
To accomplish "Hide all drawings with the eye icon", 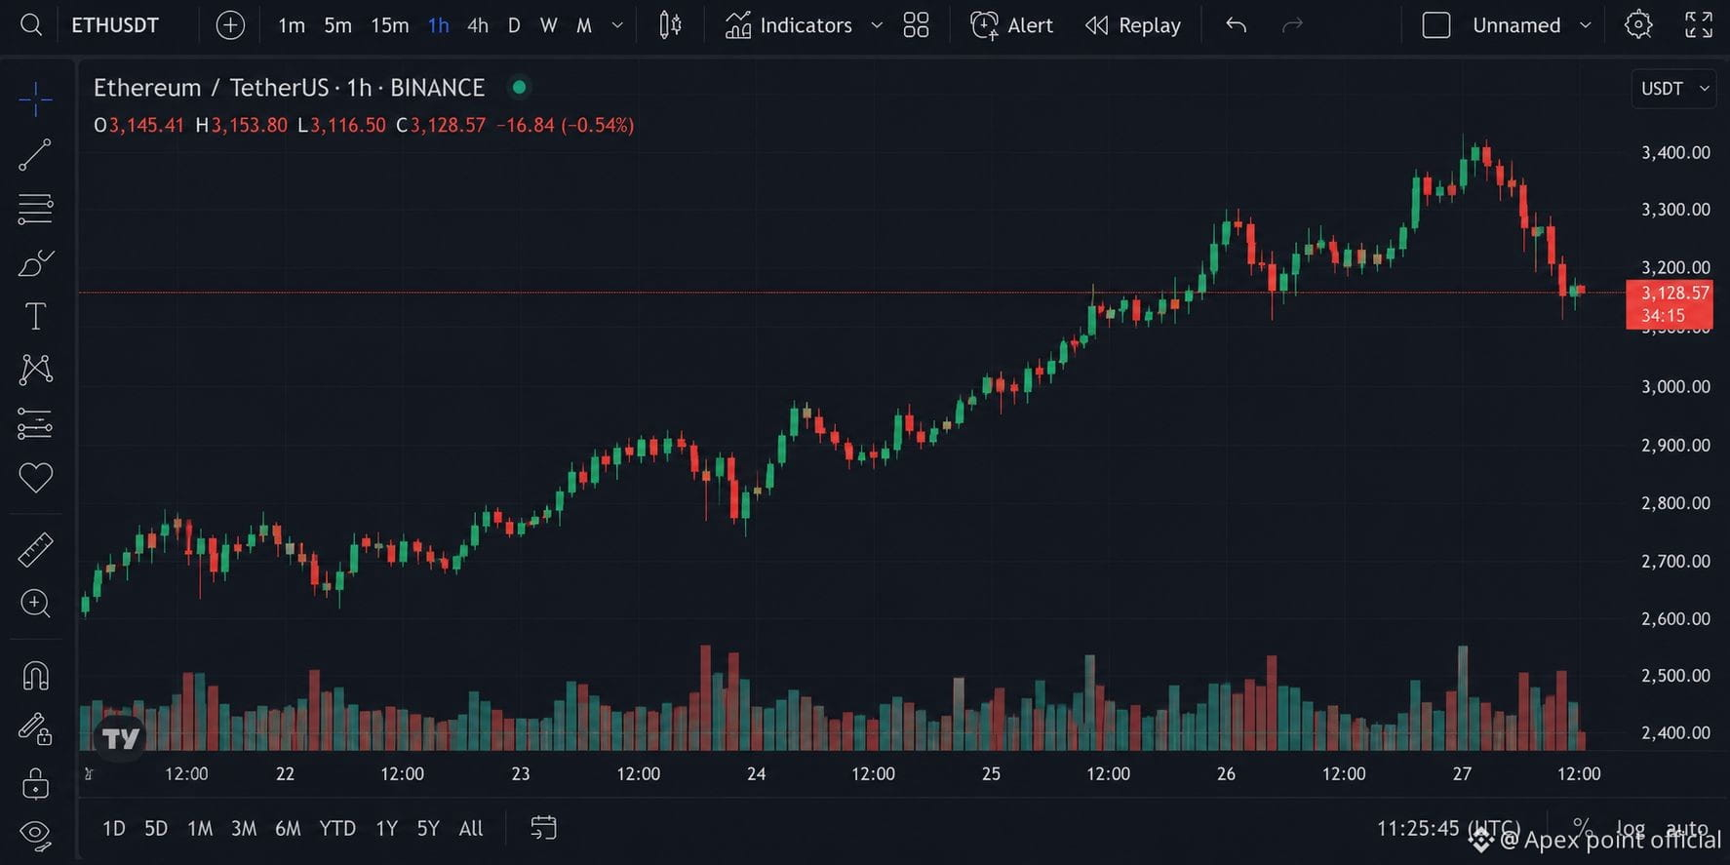I will pos(35,834).
